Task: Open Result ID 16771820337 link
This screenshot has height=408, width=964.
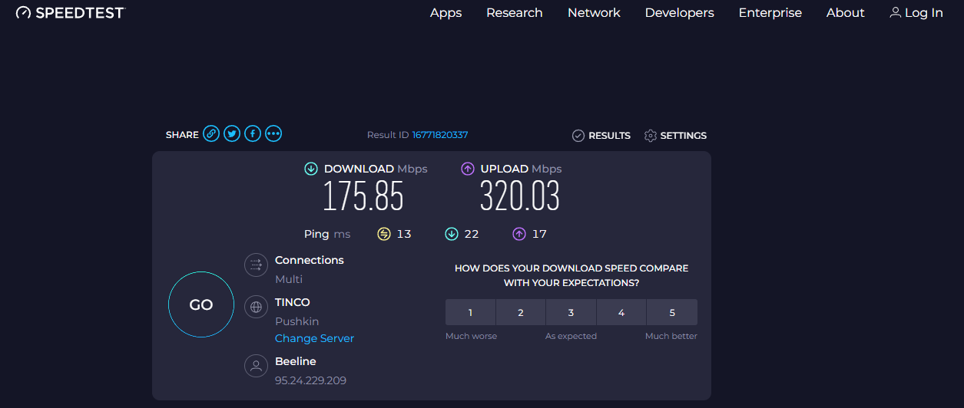Action: tap(440, 135)
